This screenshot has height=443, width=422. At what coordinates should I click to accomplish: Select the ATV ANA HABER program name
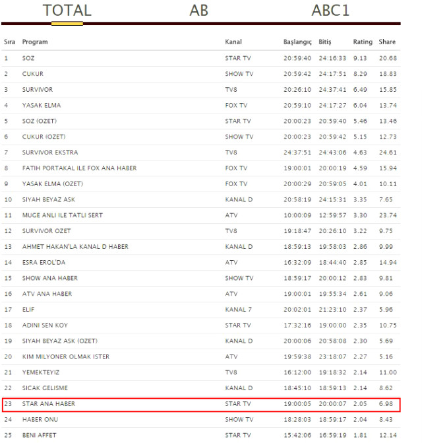tap(47, 294)
